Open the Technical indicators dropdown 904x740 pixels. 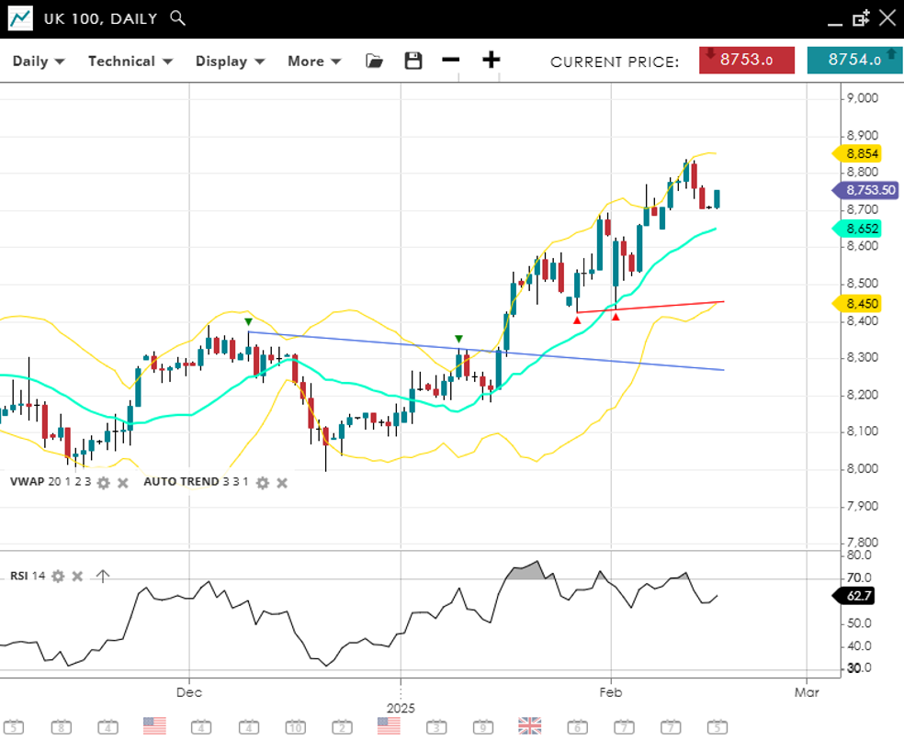(130, 62)
